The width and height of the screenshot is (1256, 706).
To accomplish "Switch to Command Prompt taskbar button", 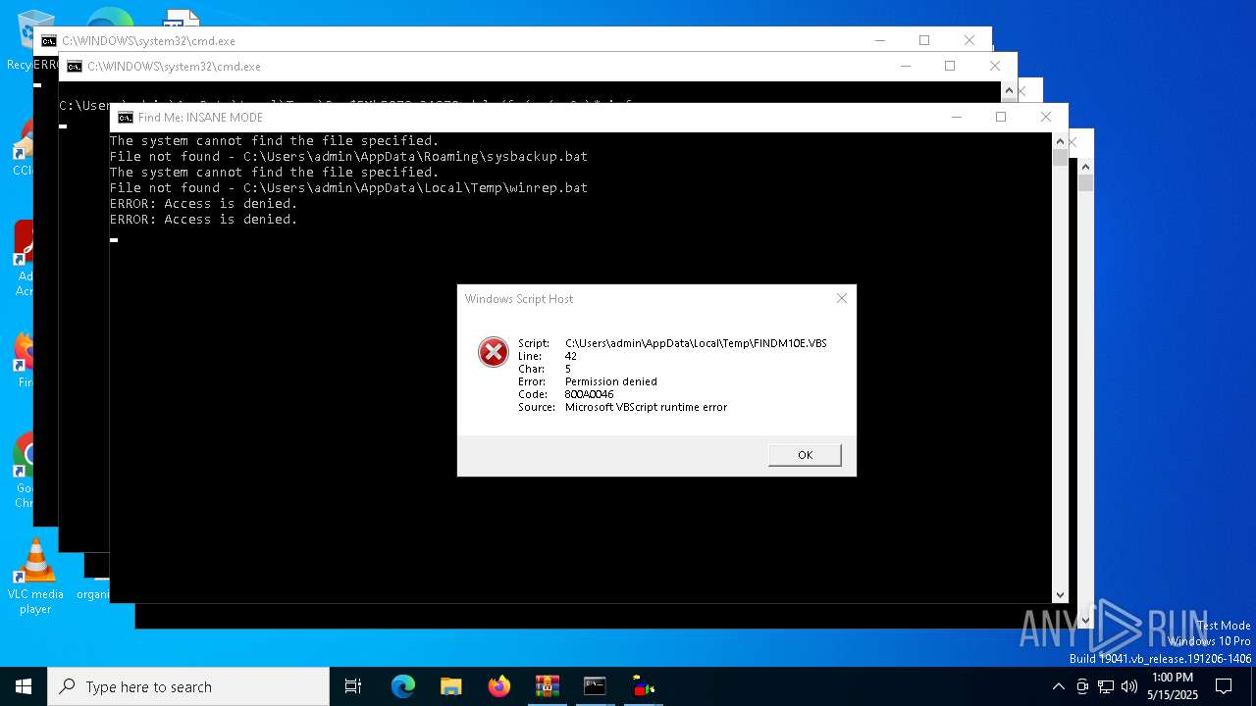I will (x=595, y=686).
